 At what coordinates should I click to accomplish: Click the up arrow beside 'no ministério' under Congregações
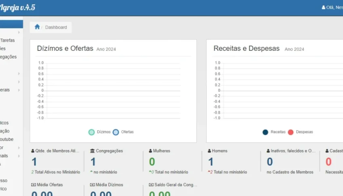click(x=91, y=171)
